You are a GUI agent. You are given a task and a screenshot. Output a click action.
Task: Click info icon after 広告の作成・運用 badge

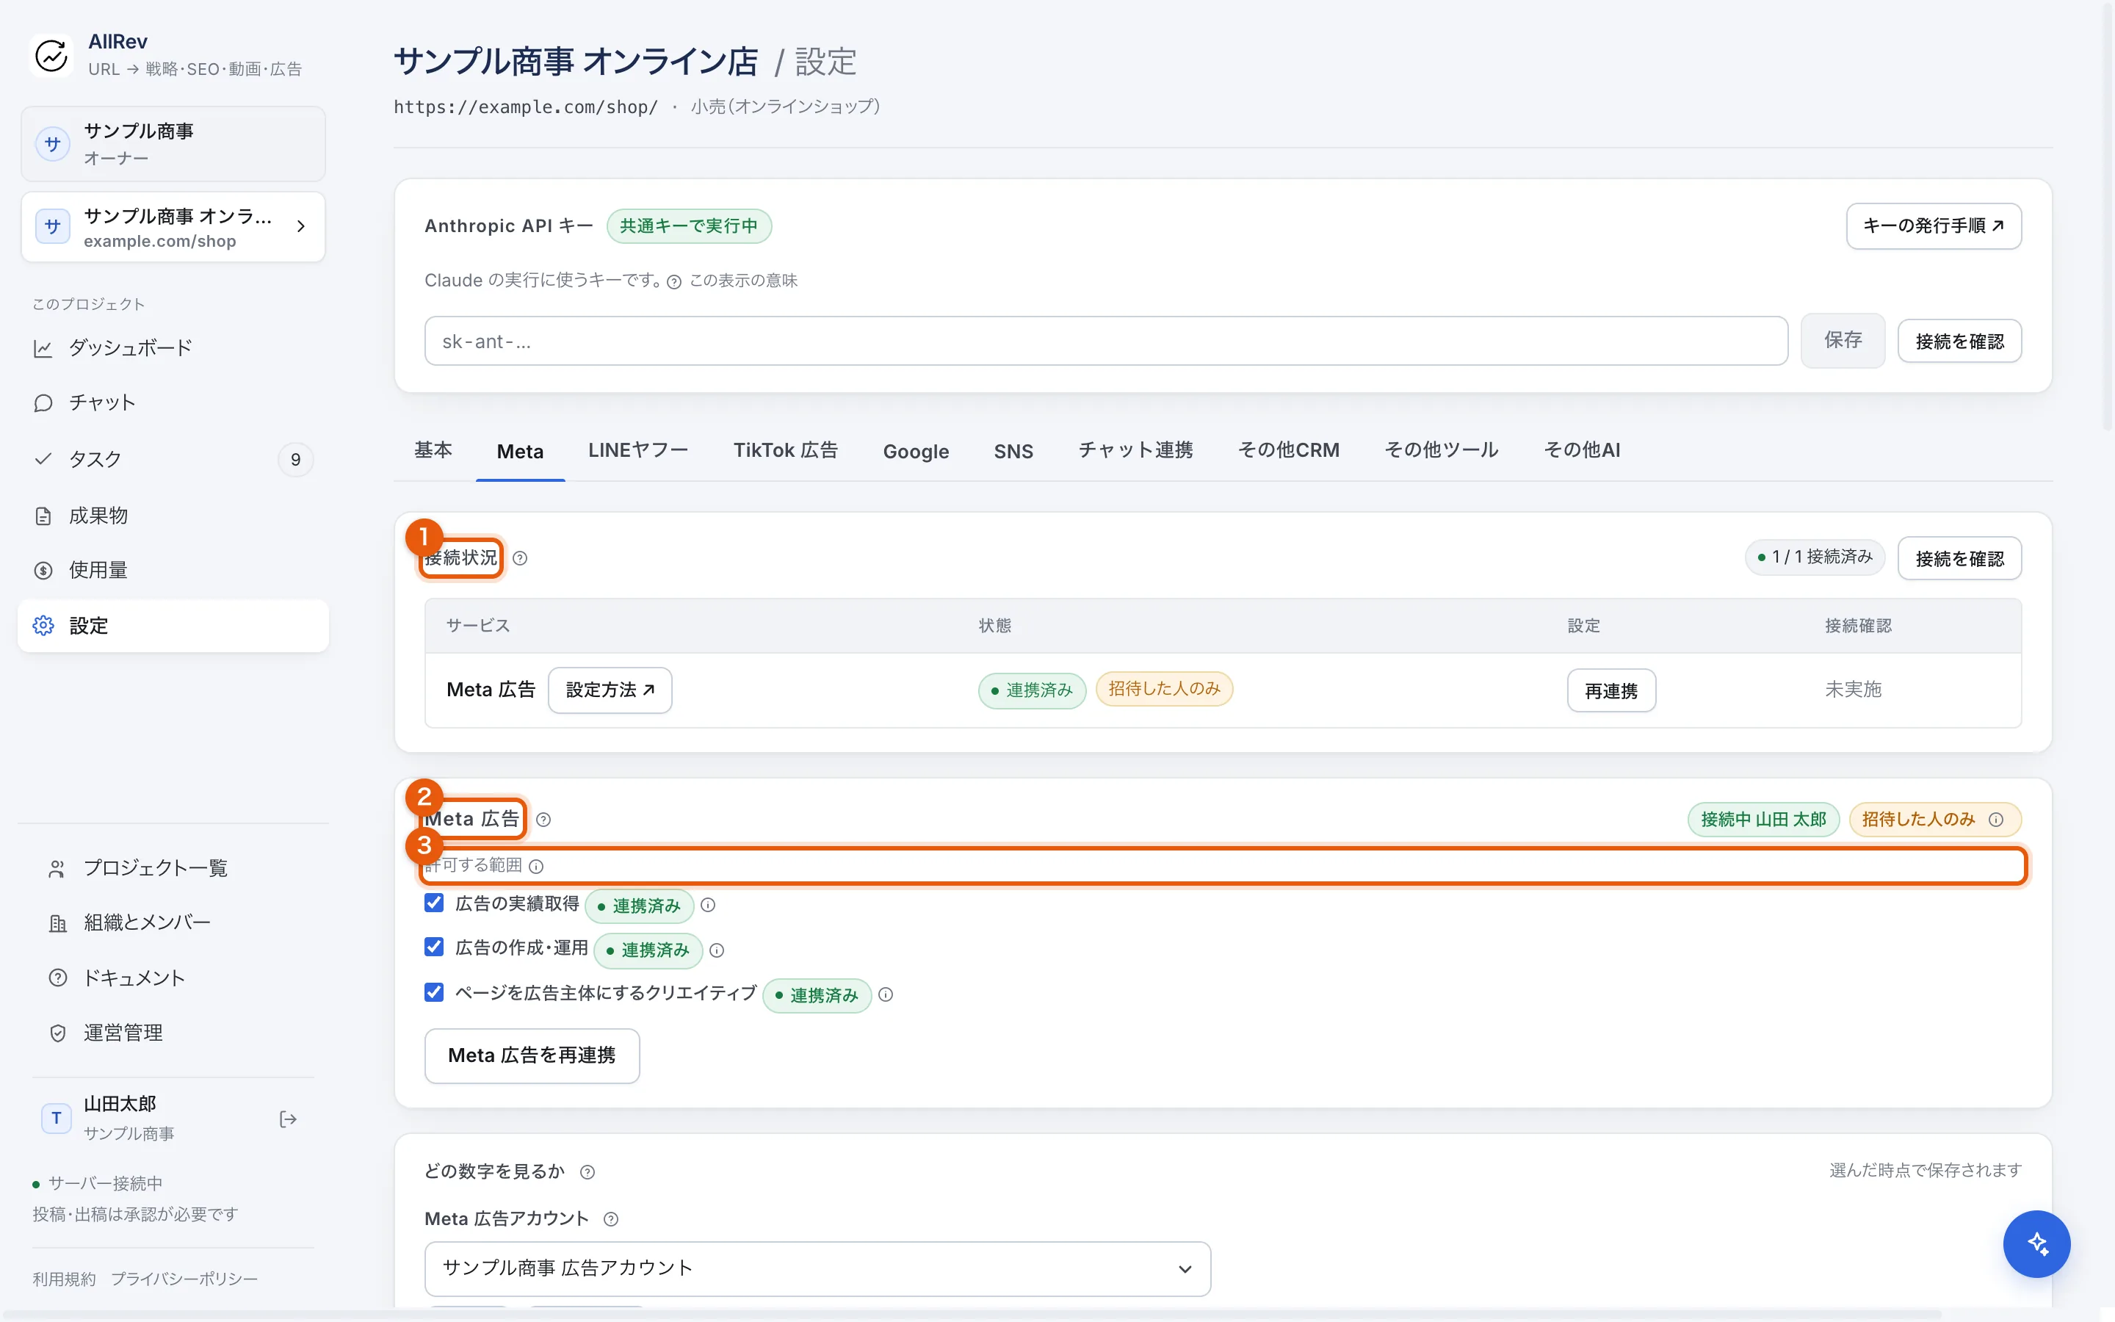717,950
